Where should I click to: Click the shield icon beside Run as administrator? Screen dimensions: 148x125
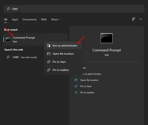49,46
